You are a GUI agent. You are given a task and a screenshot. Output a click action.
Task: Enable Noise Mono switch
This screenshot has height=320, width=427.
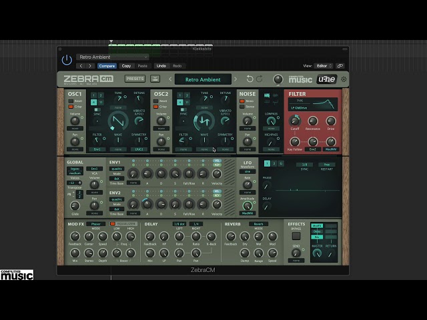(x=242, y=101)
